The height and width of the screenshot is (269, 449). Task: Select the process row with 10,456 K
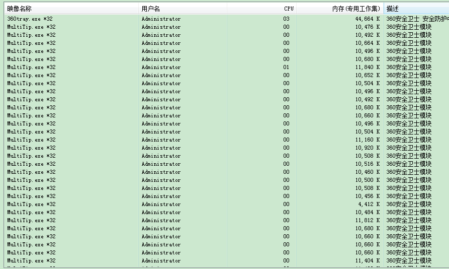click(x=31, y=196)
